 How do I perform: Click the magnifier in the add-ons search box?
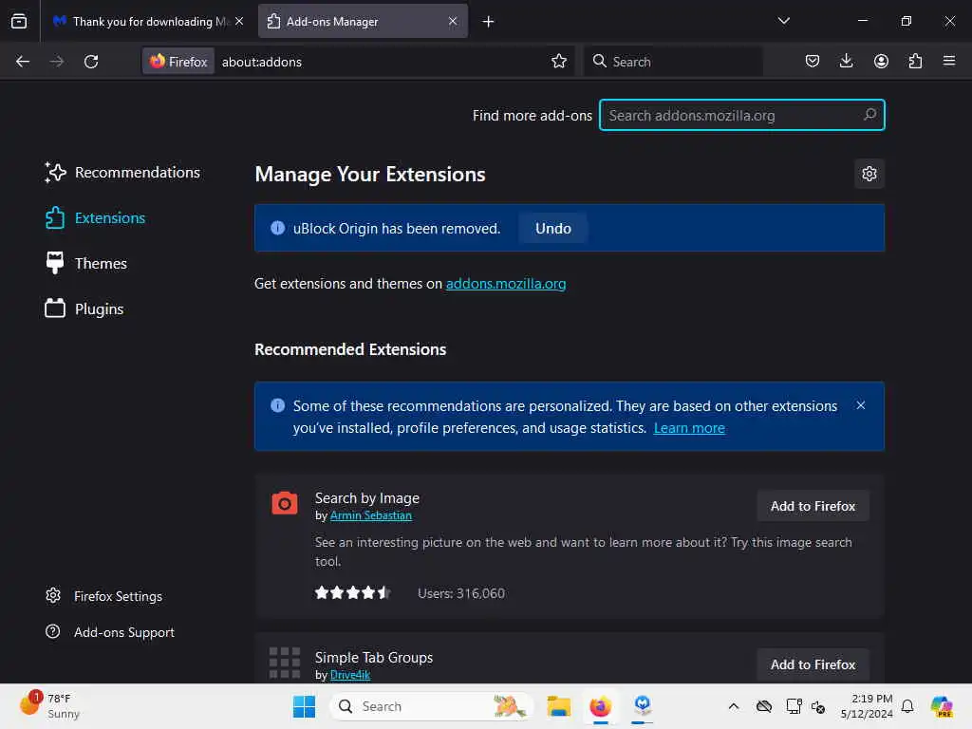click(x=869, y=115)
